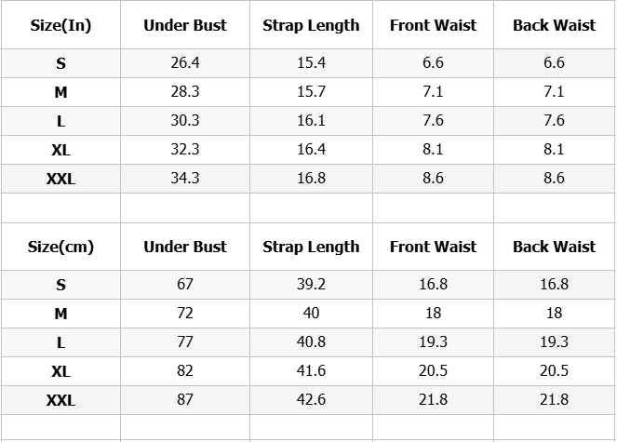Click the Size(In) header cell
617x442 pixels.
(60, 25)
